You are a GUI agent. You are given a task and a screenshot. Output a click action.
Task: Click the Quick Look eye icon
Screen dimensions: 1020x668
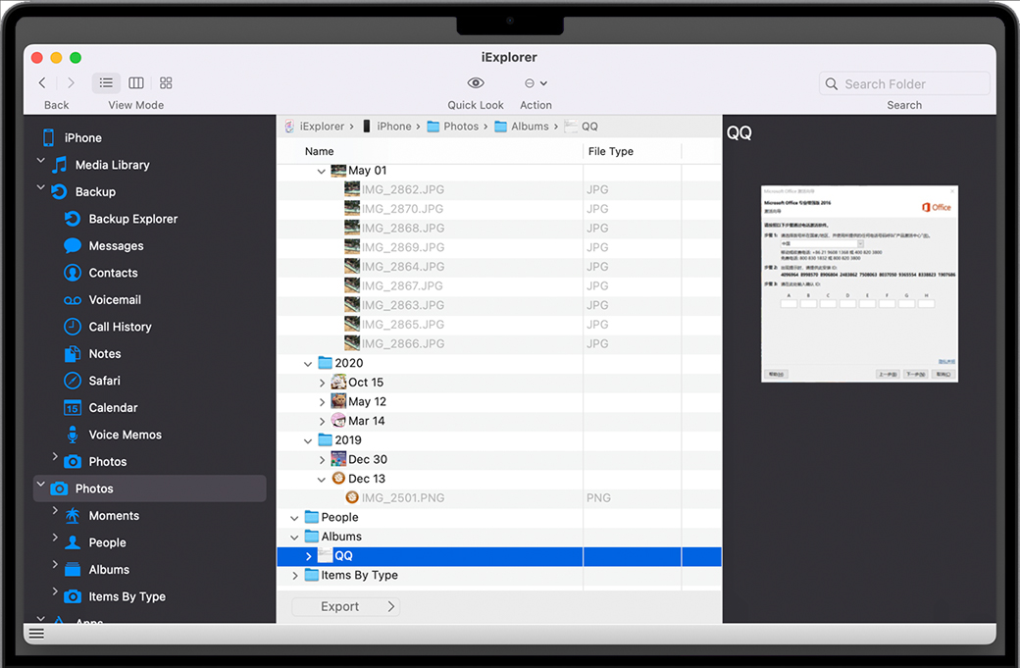coord(476,83)
